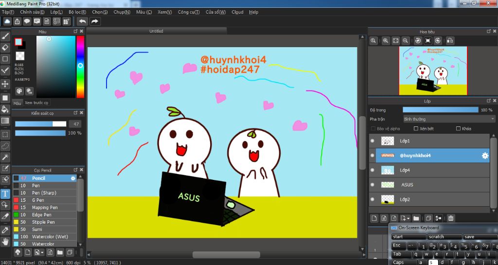Select the Mapping Pen brush
The image size is (498, 265).
pyautogui.click(x=44, y=208)
